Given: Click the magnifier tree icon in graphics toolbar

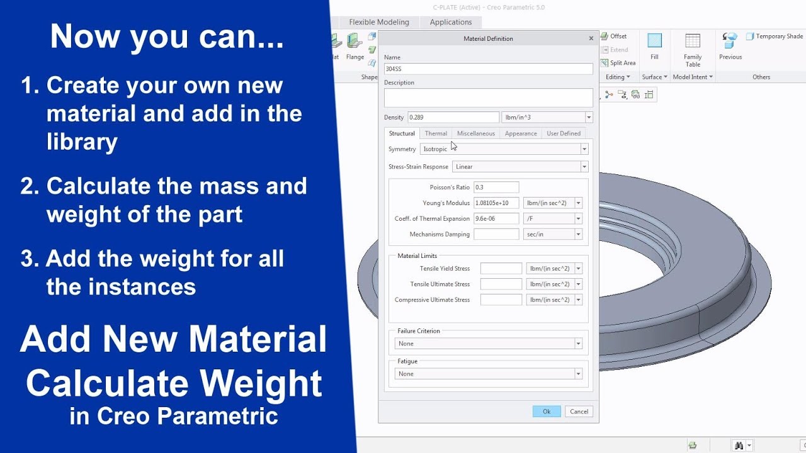Looking at the screenshot, I should pos(622,94).
